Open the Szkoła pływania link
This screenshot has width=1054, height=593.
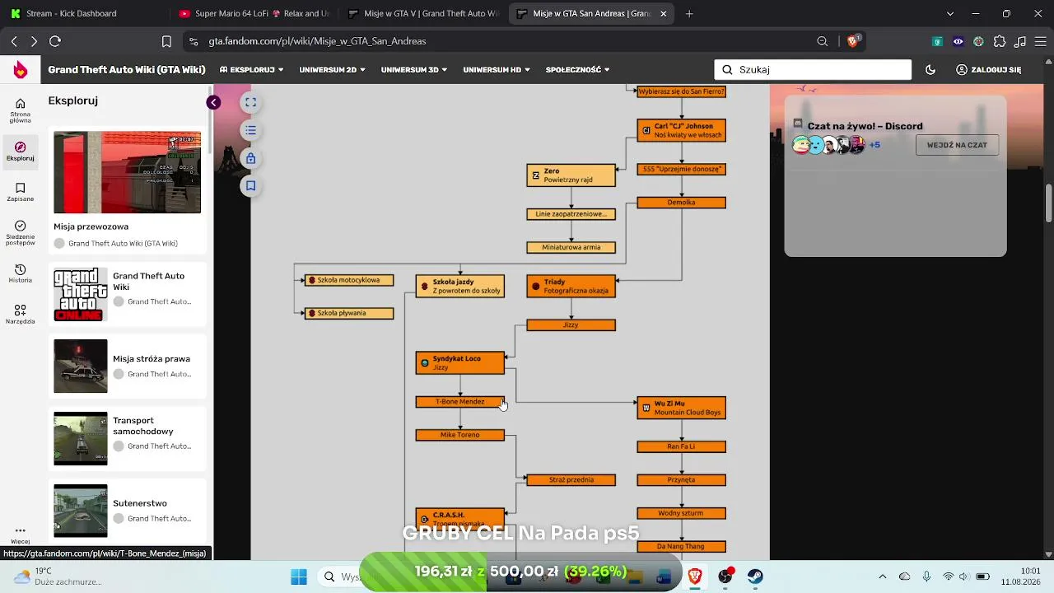click(x=349, y=313)
